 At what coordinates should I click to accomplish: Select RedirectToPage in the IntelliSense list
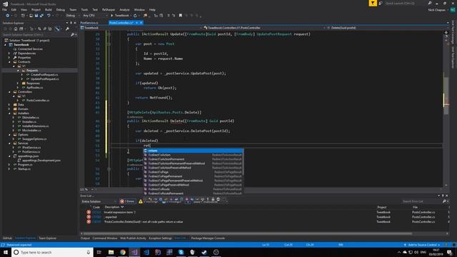[193, 172]
